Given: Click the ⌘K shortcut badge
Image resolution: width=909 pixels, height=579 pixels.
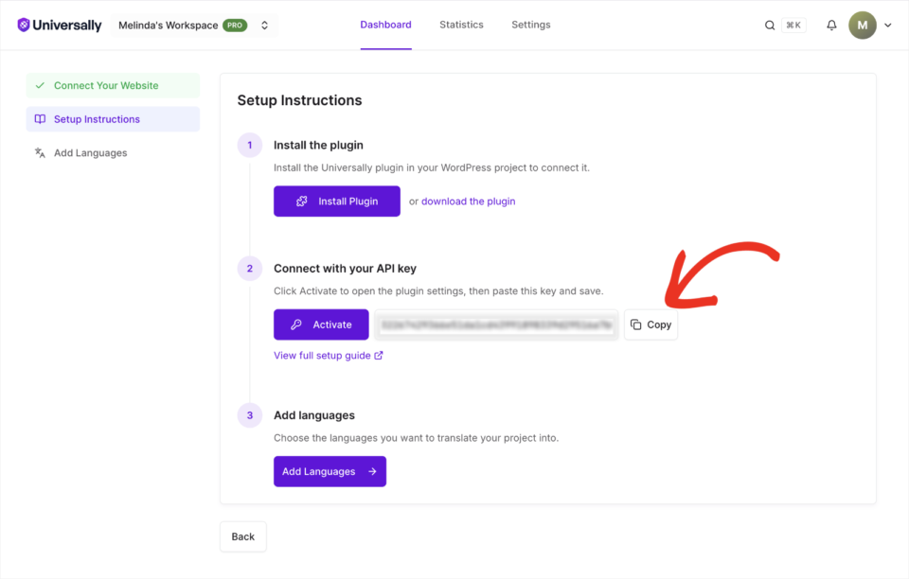Looking at the screenshot, I should 793,25.
